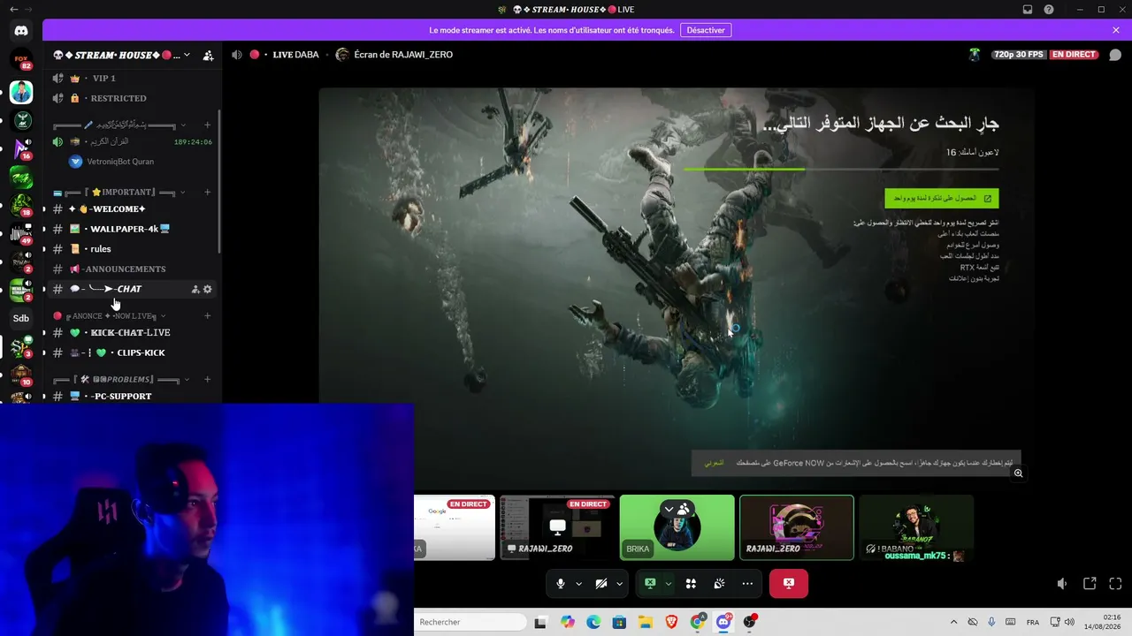Open the KICK-CHAT-LIVE channel

133,333
